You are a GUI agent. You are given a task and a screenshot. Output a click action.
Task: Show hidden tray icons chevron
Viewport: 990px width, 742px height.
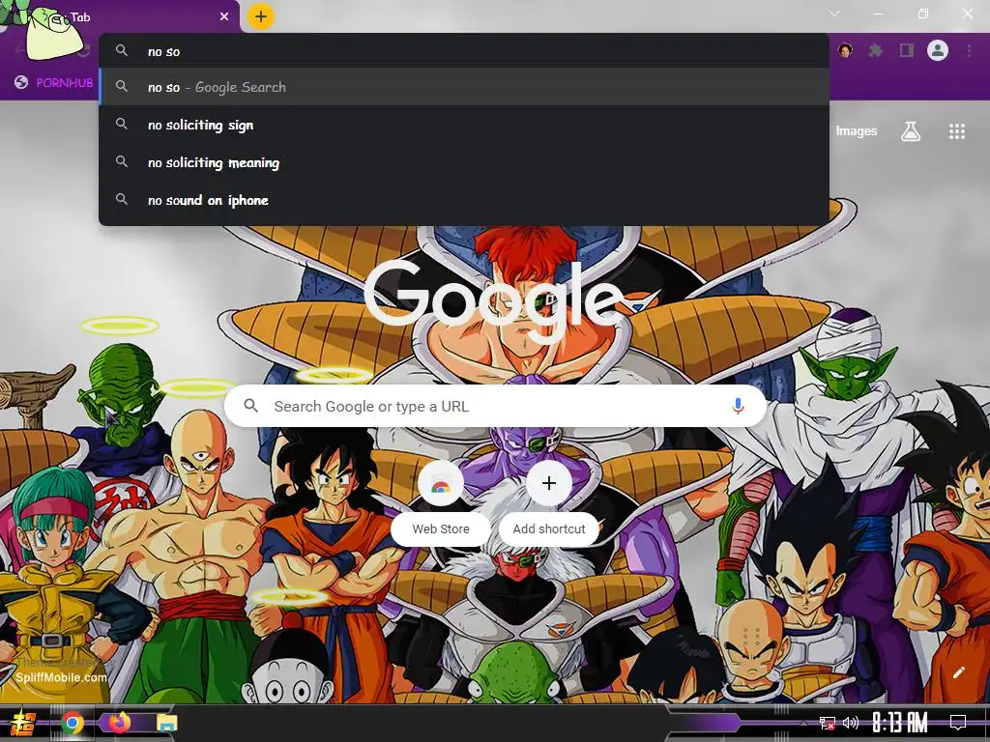click(803, 723)
